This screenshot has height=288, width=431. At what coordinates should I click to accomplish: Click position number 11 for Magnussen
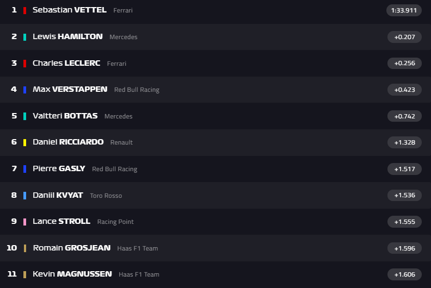(x=12, y=274)
